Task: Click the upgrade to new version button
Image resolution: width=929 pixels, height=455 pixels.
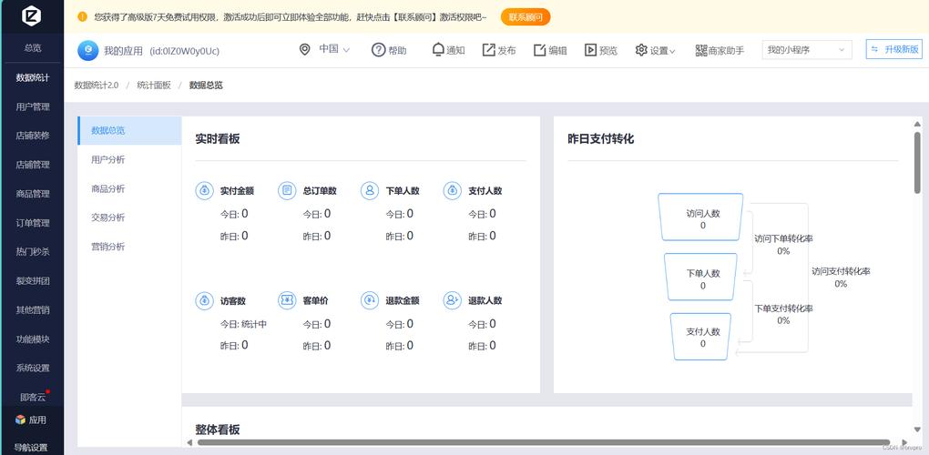Action: click(893, 49)
